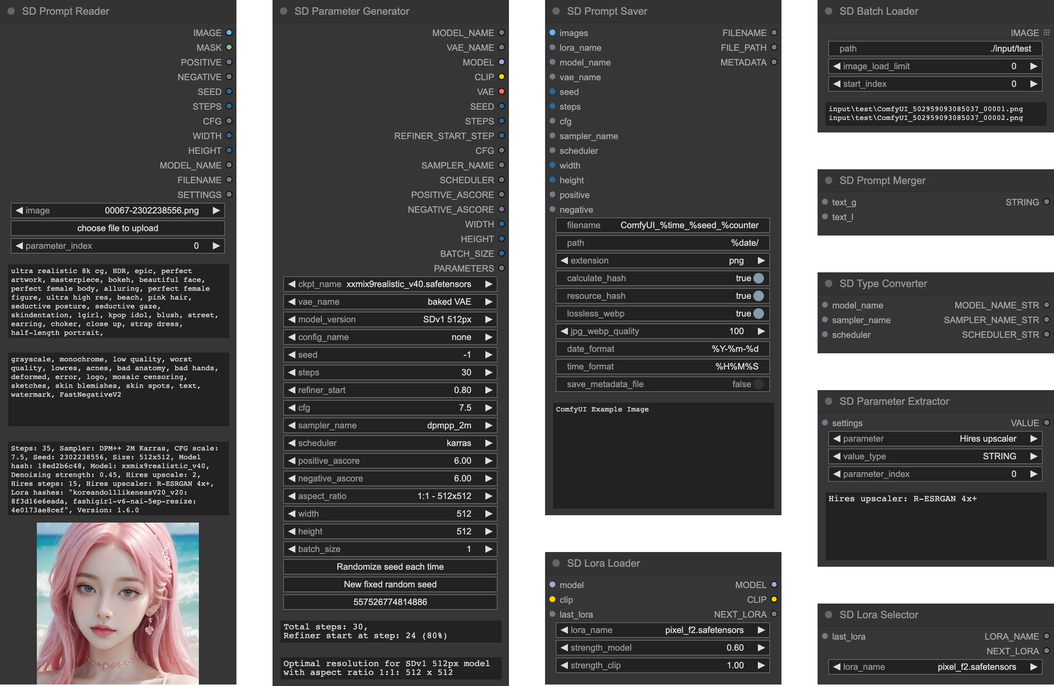
Task: Adjust the strength_model 0.60 slider
Action: pyautogui.click(x=663, y=648)
